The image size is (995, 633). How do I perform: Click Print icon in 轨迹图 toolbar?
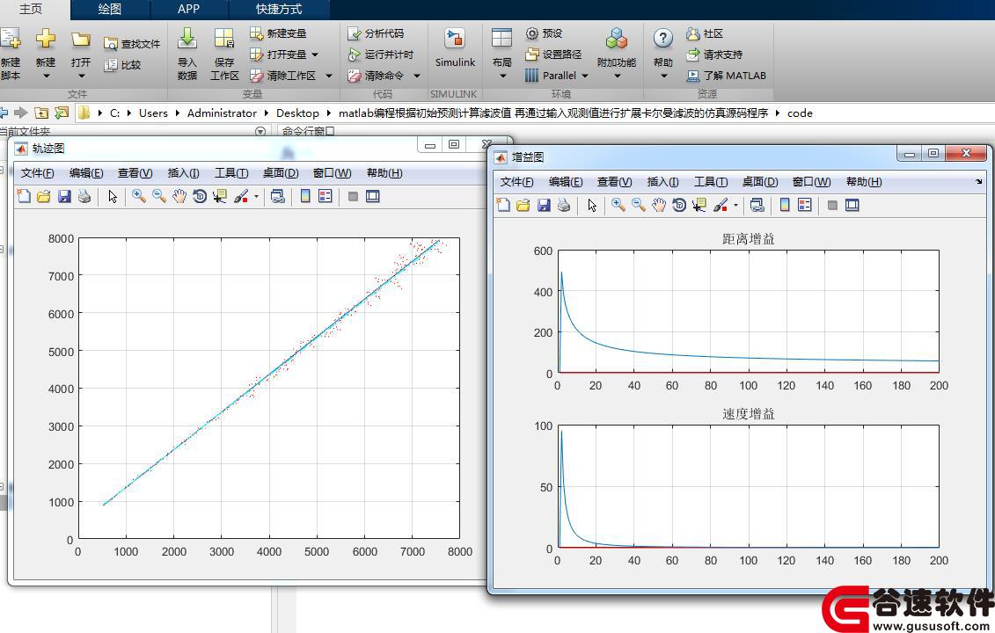click(x=84, y=197)
